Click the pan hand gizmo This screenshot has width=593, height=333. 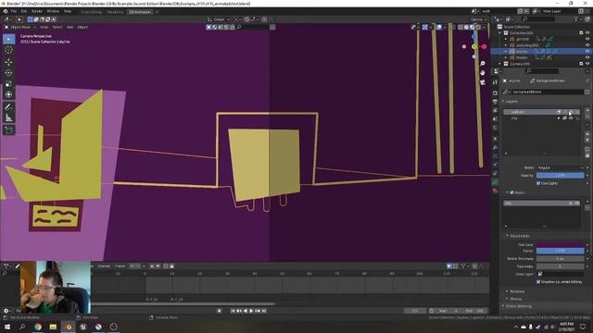(x=482, y=73)
